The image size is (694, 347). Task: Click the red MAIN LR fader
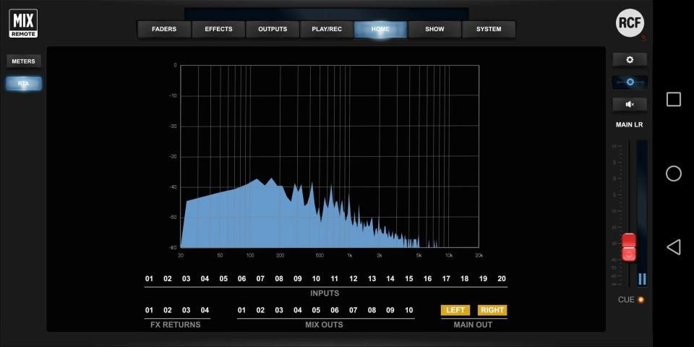(629, 247)
